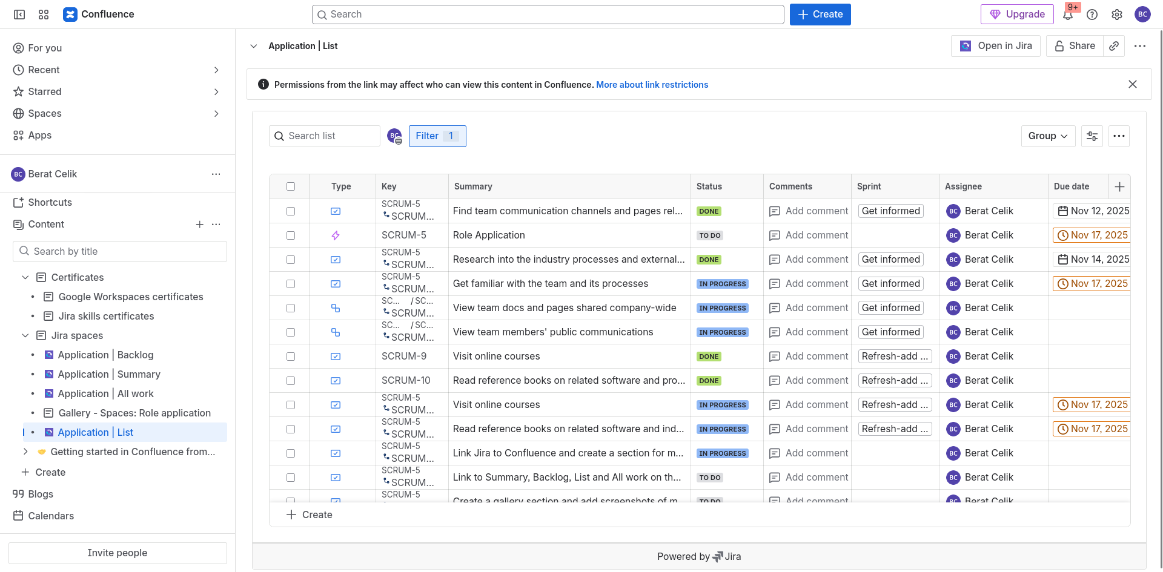1163x572 pixels.
Task: Collapse the Certificates tree section
Action: click(25, 277)
